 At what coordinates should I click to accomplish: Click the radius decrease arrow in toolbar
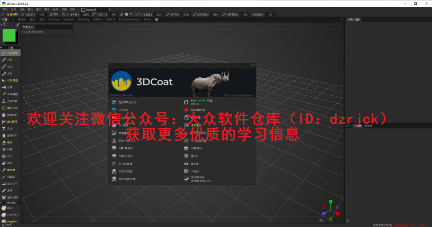click(71, 14)
